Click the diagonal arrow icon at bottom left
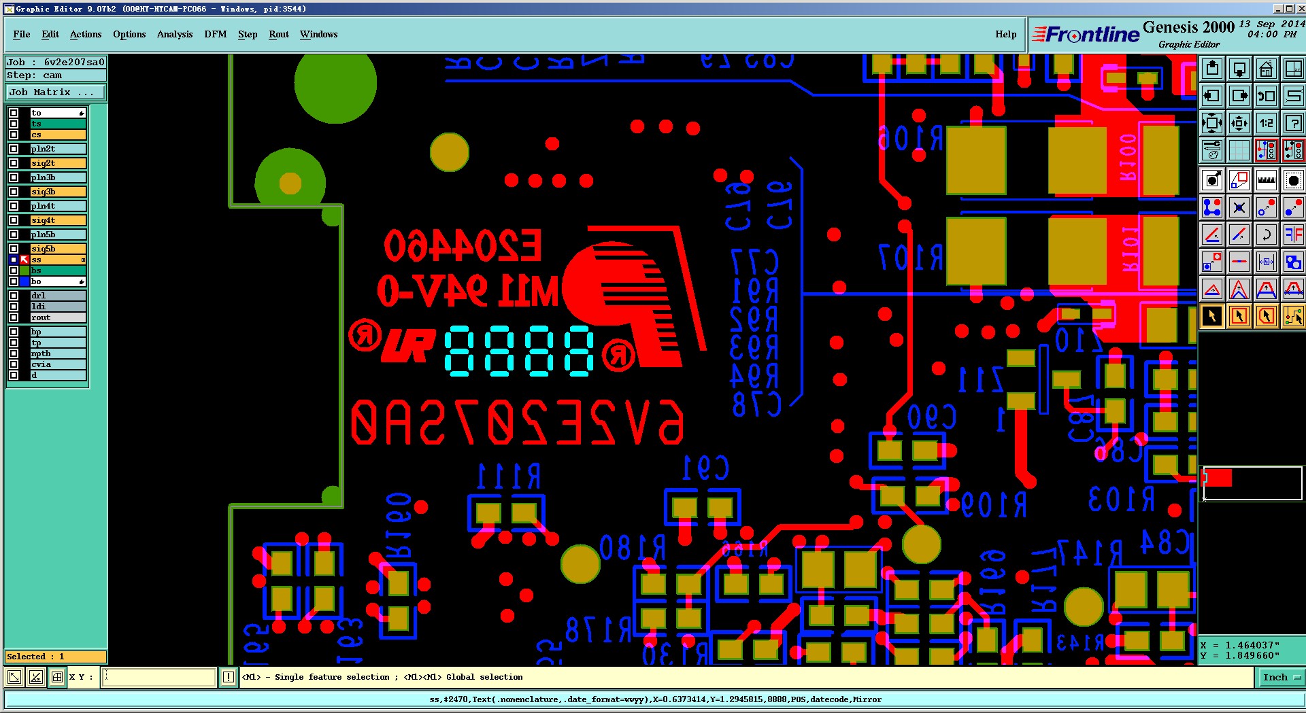The width and height of the screenshot is (1306, 713). click(14, 677)
